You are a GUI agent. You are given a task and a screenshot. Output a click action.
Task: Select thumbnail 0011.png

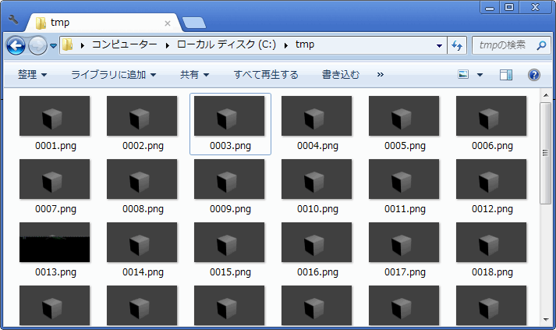[x=404, y=179]
